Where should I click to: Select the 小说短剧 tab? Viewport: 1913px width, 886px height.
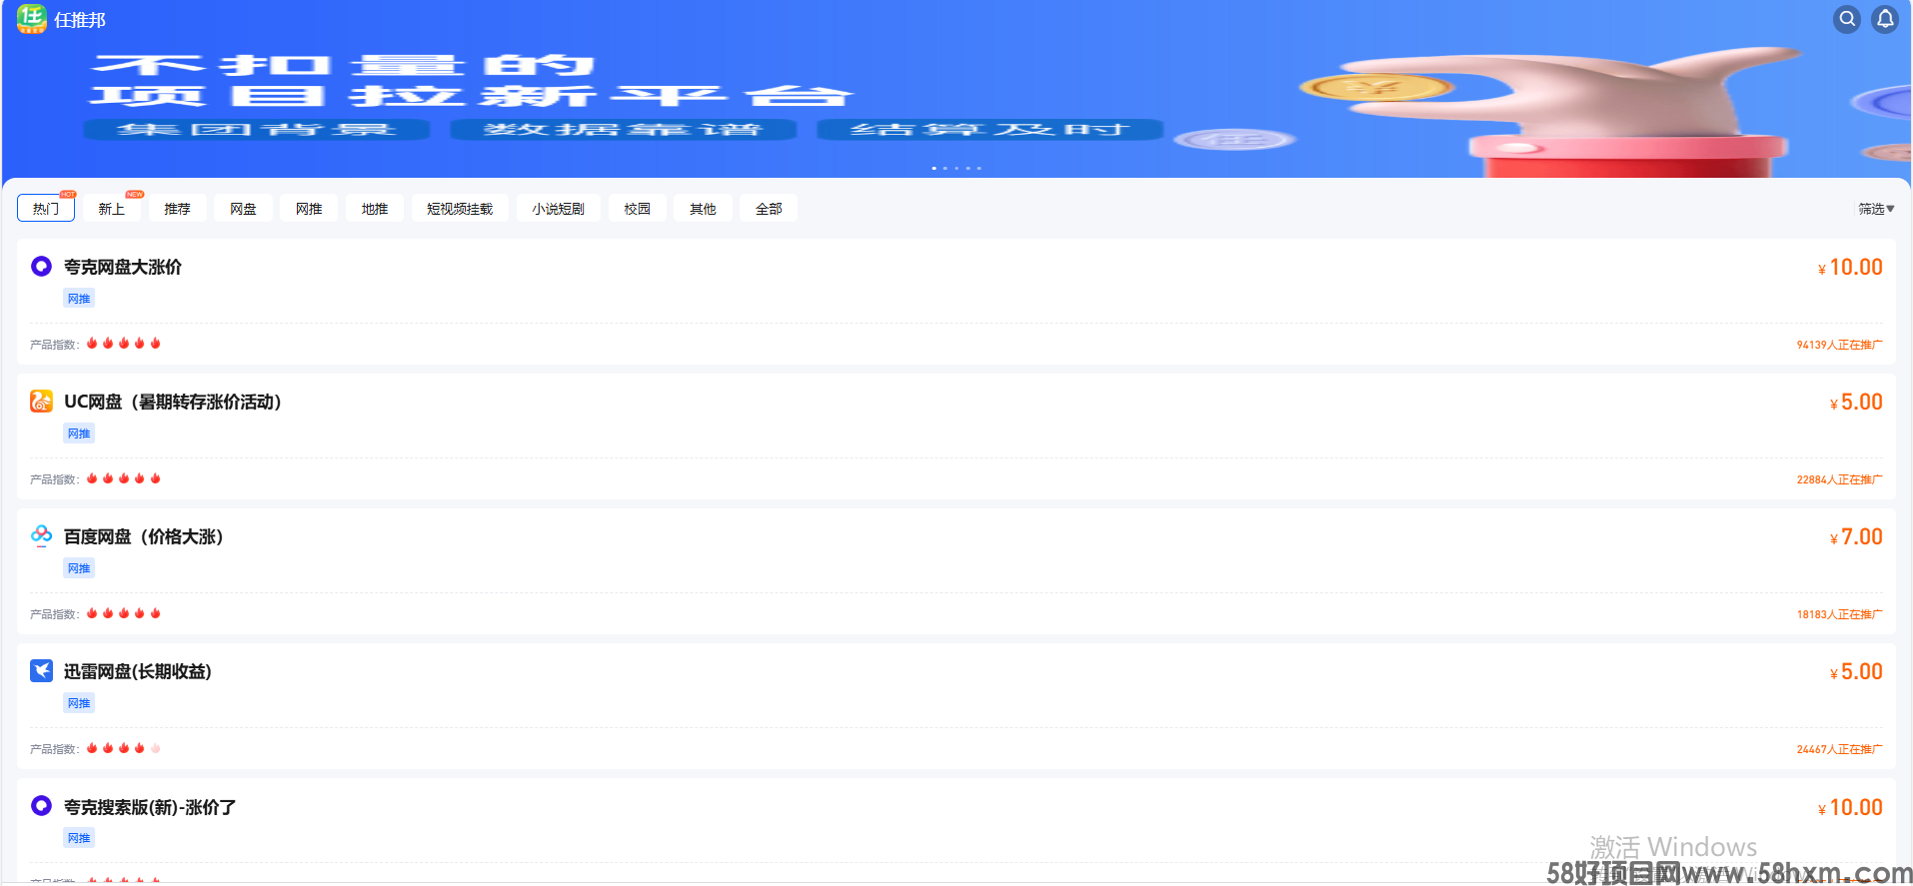[x=558, y=209]
